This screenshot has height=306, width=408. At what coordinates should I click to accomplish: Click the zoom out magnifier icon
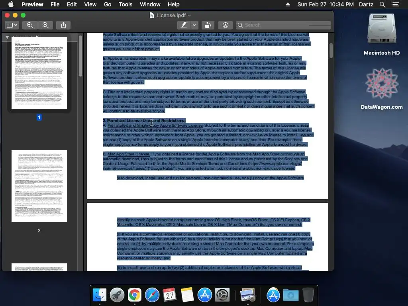click(x=30, y=25)
